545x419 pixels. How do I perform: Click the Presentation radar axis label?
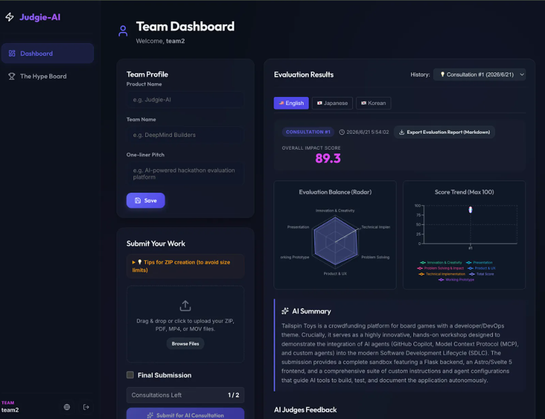[298, 227]
